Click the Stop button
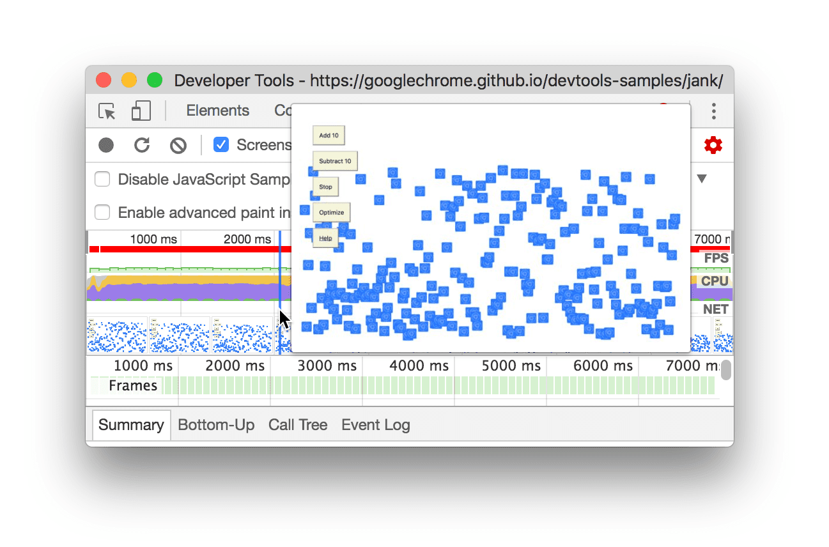The height and width of the screenshot is (547, 829). click(325, 187)
